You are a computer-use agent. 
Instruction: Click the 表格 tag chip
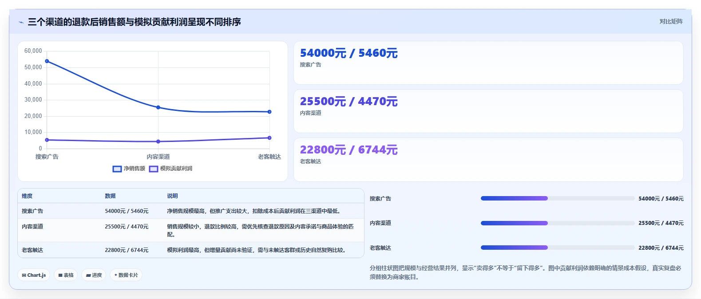tap(66, 275)
